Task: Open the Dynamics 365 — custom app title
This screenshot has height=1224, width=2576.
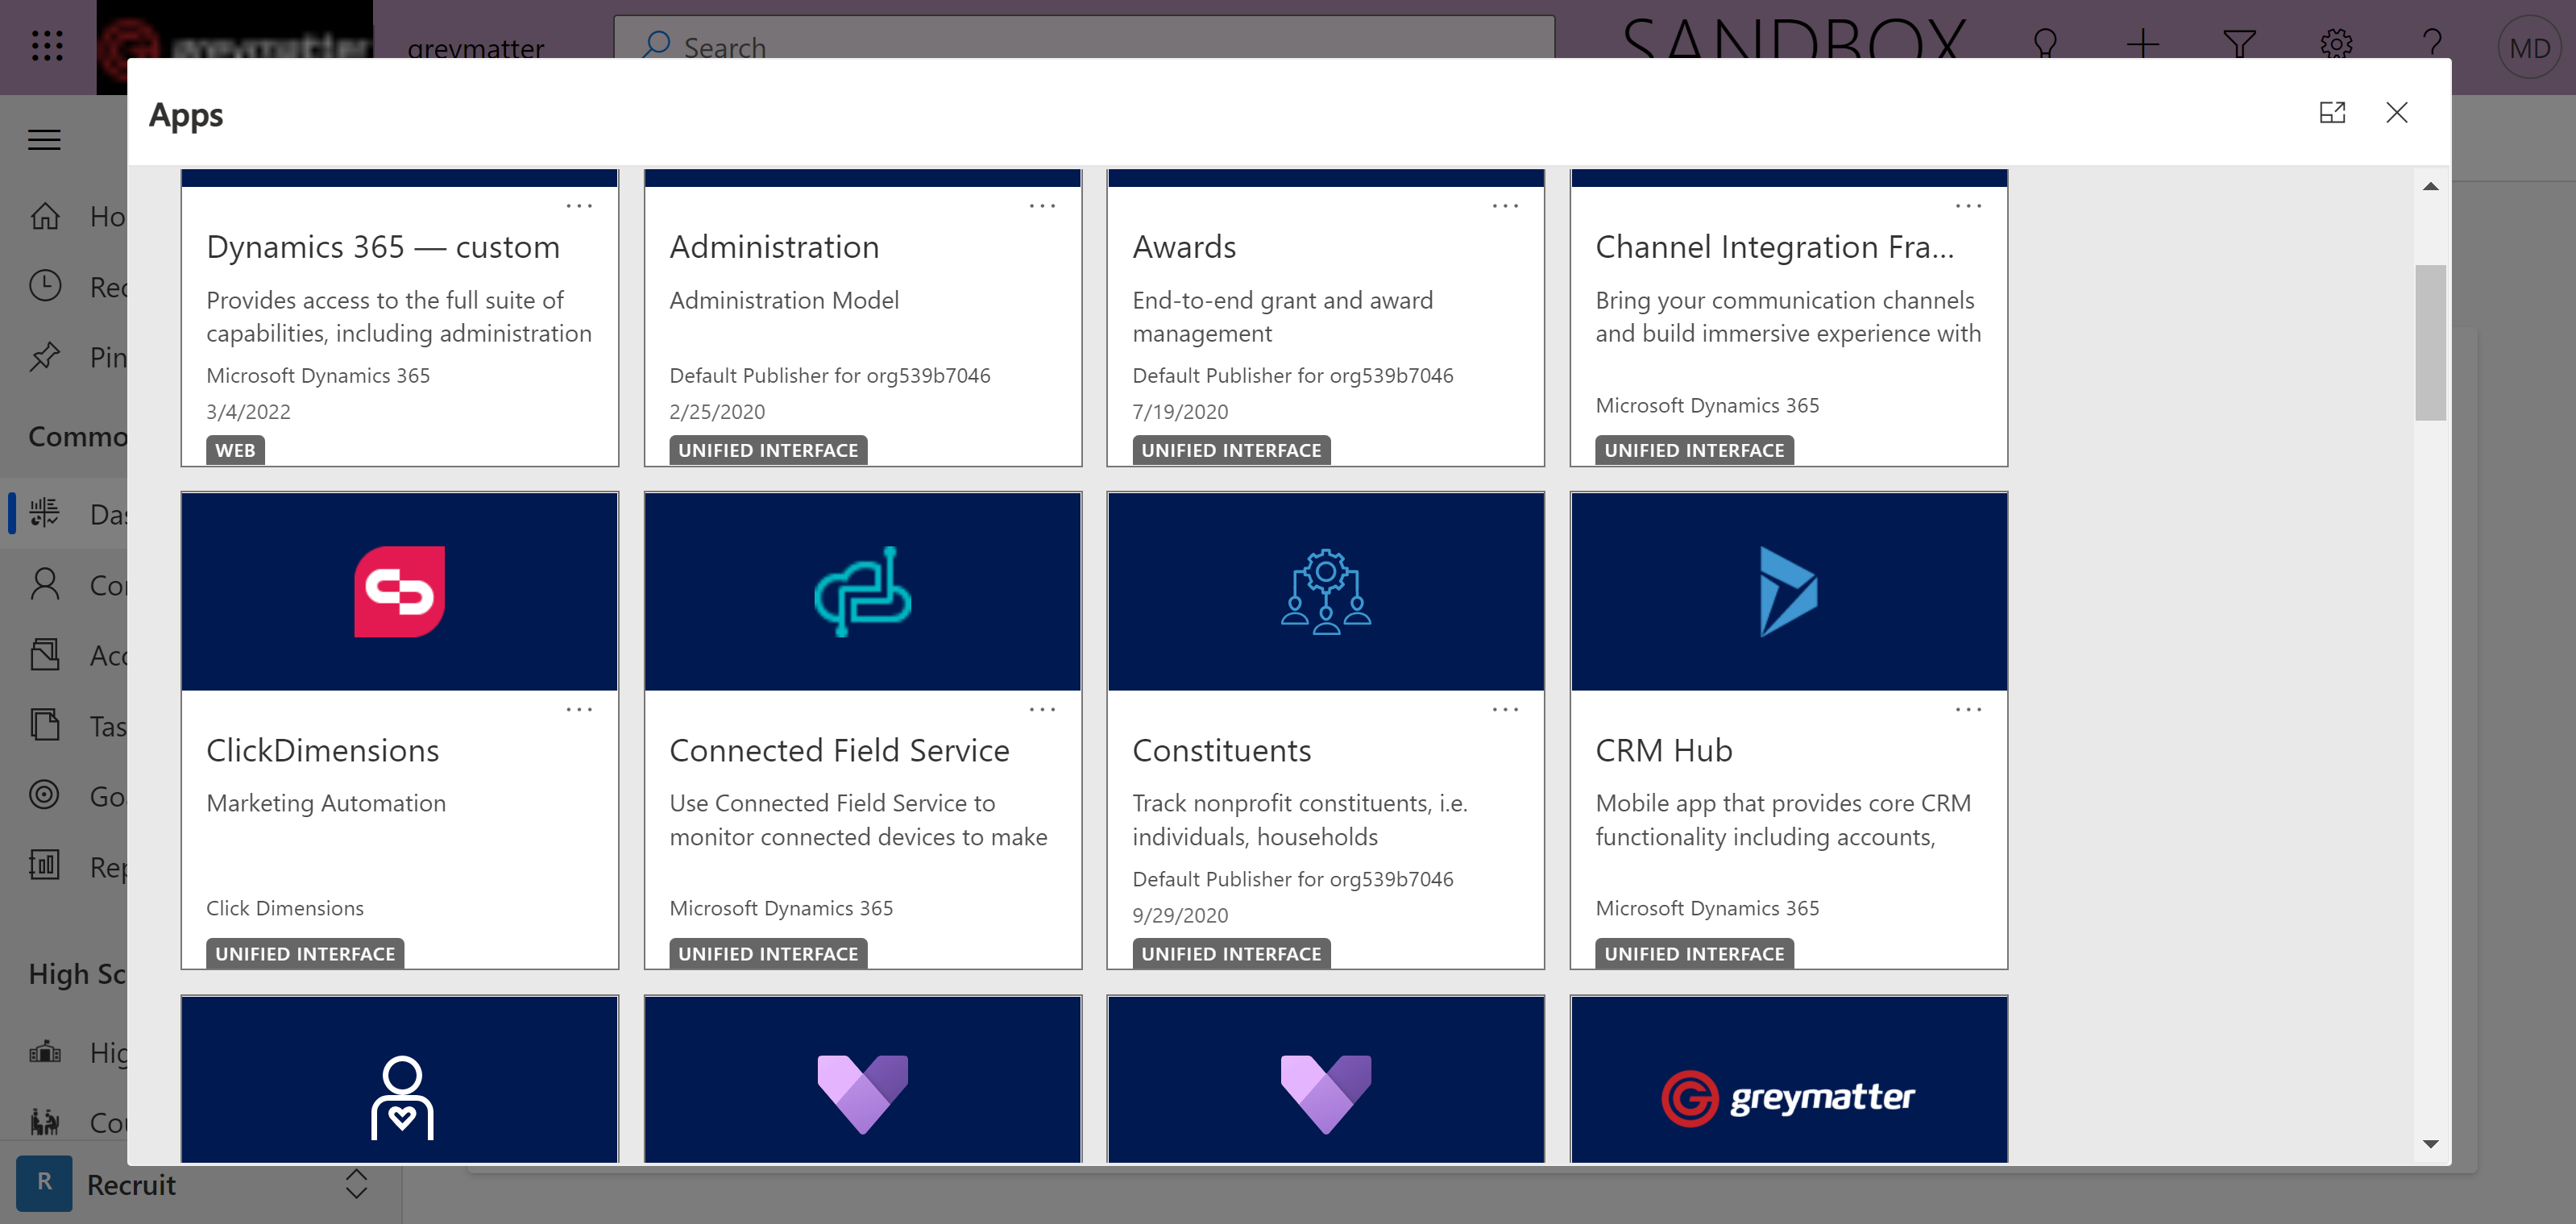Action: point(383,247)
